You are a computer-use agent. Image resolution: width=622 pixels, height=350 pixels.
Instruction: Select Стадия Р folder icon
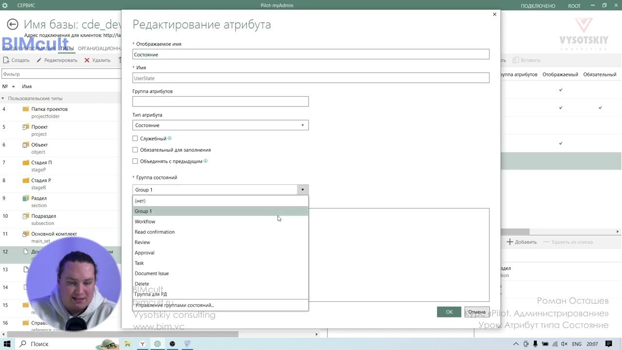tap(26, 180)
